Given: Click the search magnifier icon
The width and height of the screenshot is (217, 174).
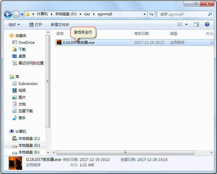Looking at the screenshot, I should pos(210,14).
